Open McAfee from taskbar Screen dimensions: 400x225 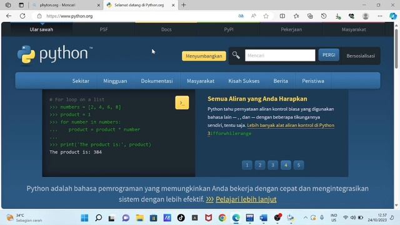tap(208, 218)
